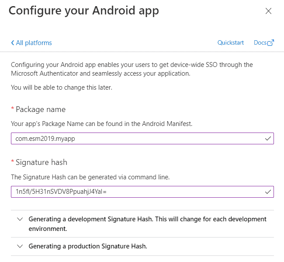
Task: Click the Package name label
Action: [x=41, y=109]
